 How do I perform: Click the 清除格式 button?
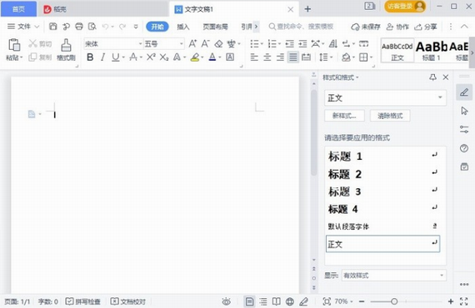coord(390,116)
